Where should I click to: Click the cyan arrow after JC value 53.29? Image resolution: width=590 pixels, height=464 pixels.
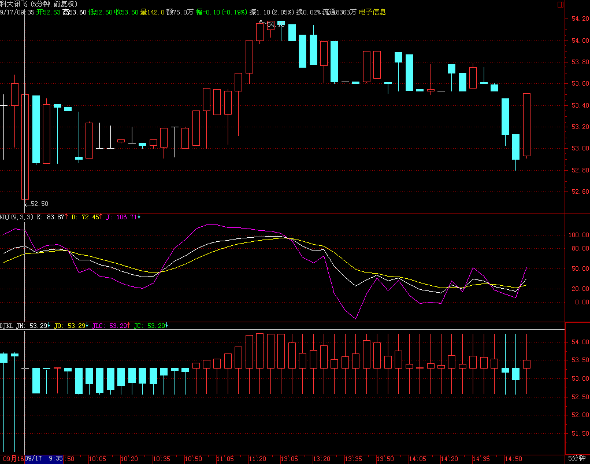click(x=166, y=326)
